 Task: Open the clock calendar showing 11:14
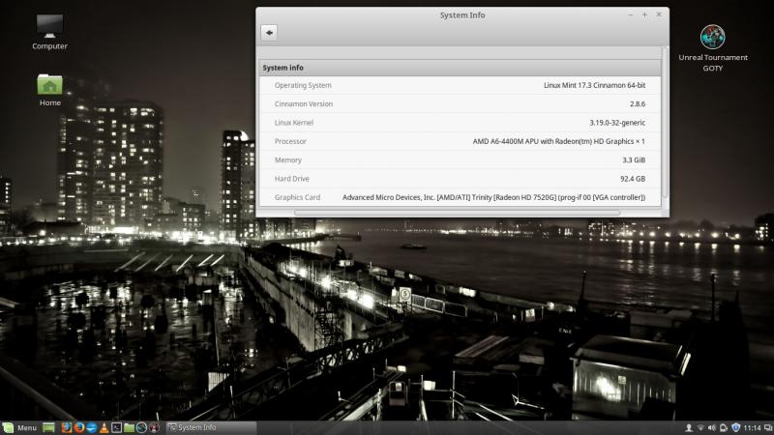point(752,427)
